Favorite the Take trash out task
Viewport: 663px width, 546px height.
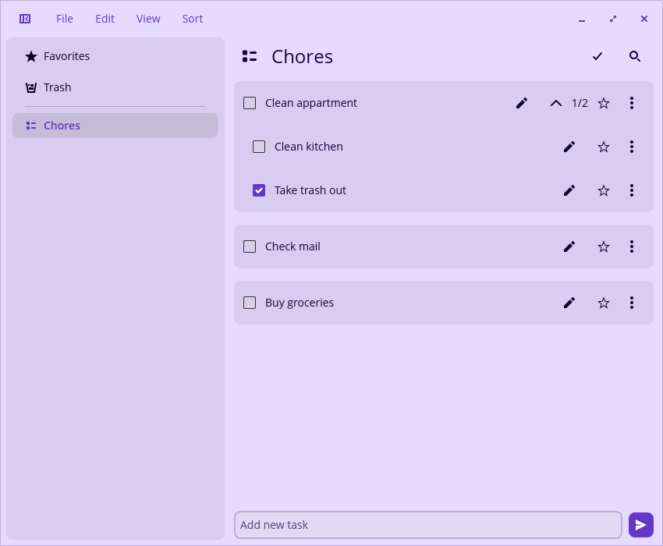click(604, 190)
